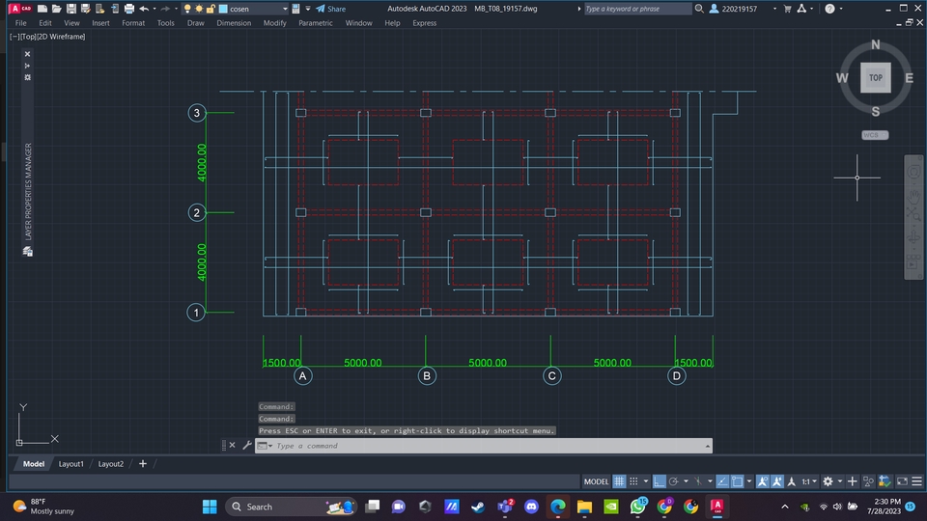This screenshot has height=521, width=927.
Task: Close the command line window
Action: pos(233,446)
